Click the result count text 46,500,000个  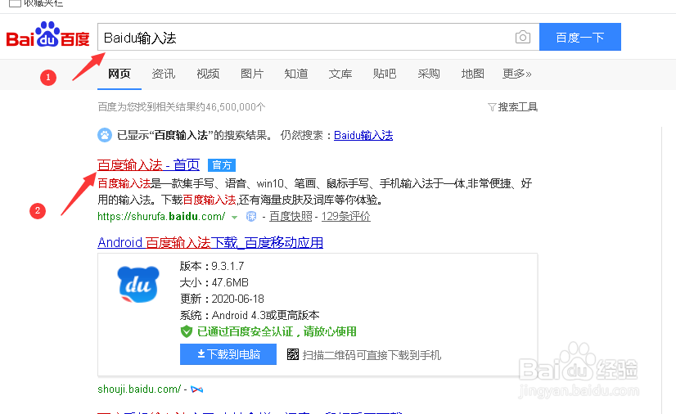[236, 107]
